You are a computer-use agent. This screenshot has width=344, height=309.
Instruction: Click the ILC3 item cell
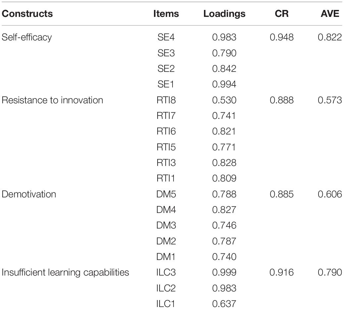[166, 272]
